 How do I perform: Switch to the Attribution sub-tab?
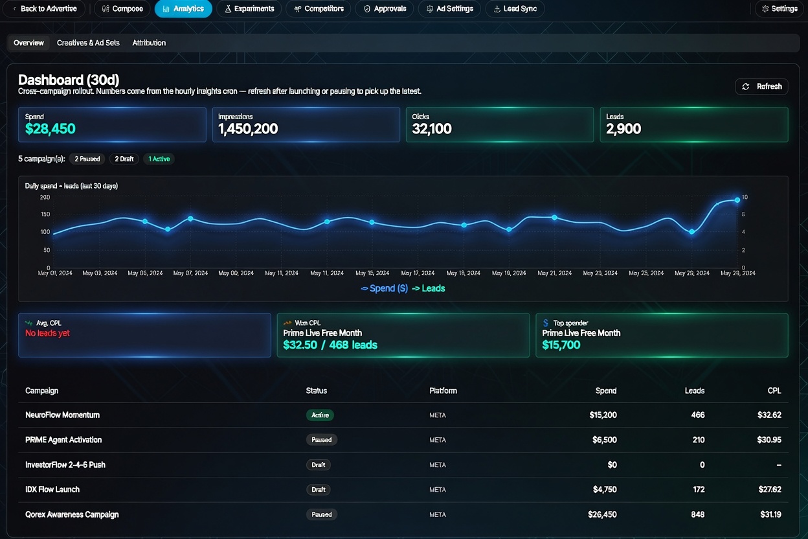[149, 43]
